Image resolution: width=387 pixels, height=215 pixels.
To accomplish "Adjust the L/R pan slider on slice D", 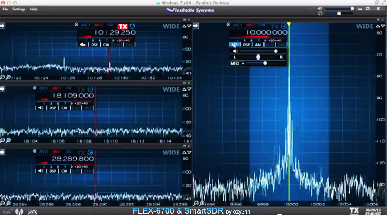I will (x=258, y=57).
